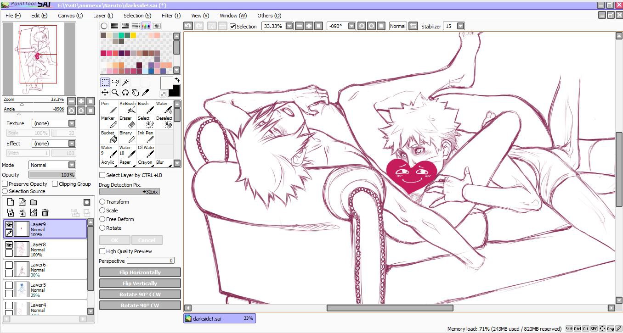Click the navigator preview thumbnail
623x333 pixels.
click(39, 59)
